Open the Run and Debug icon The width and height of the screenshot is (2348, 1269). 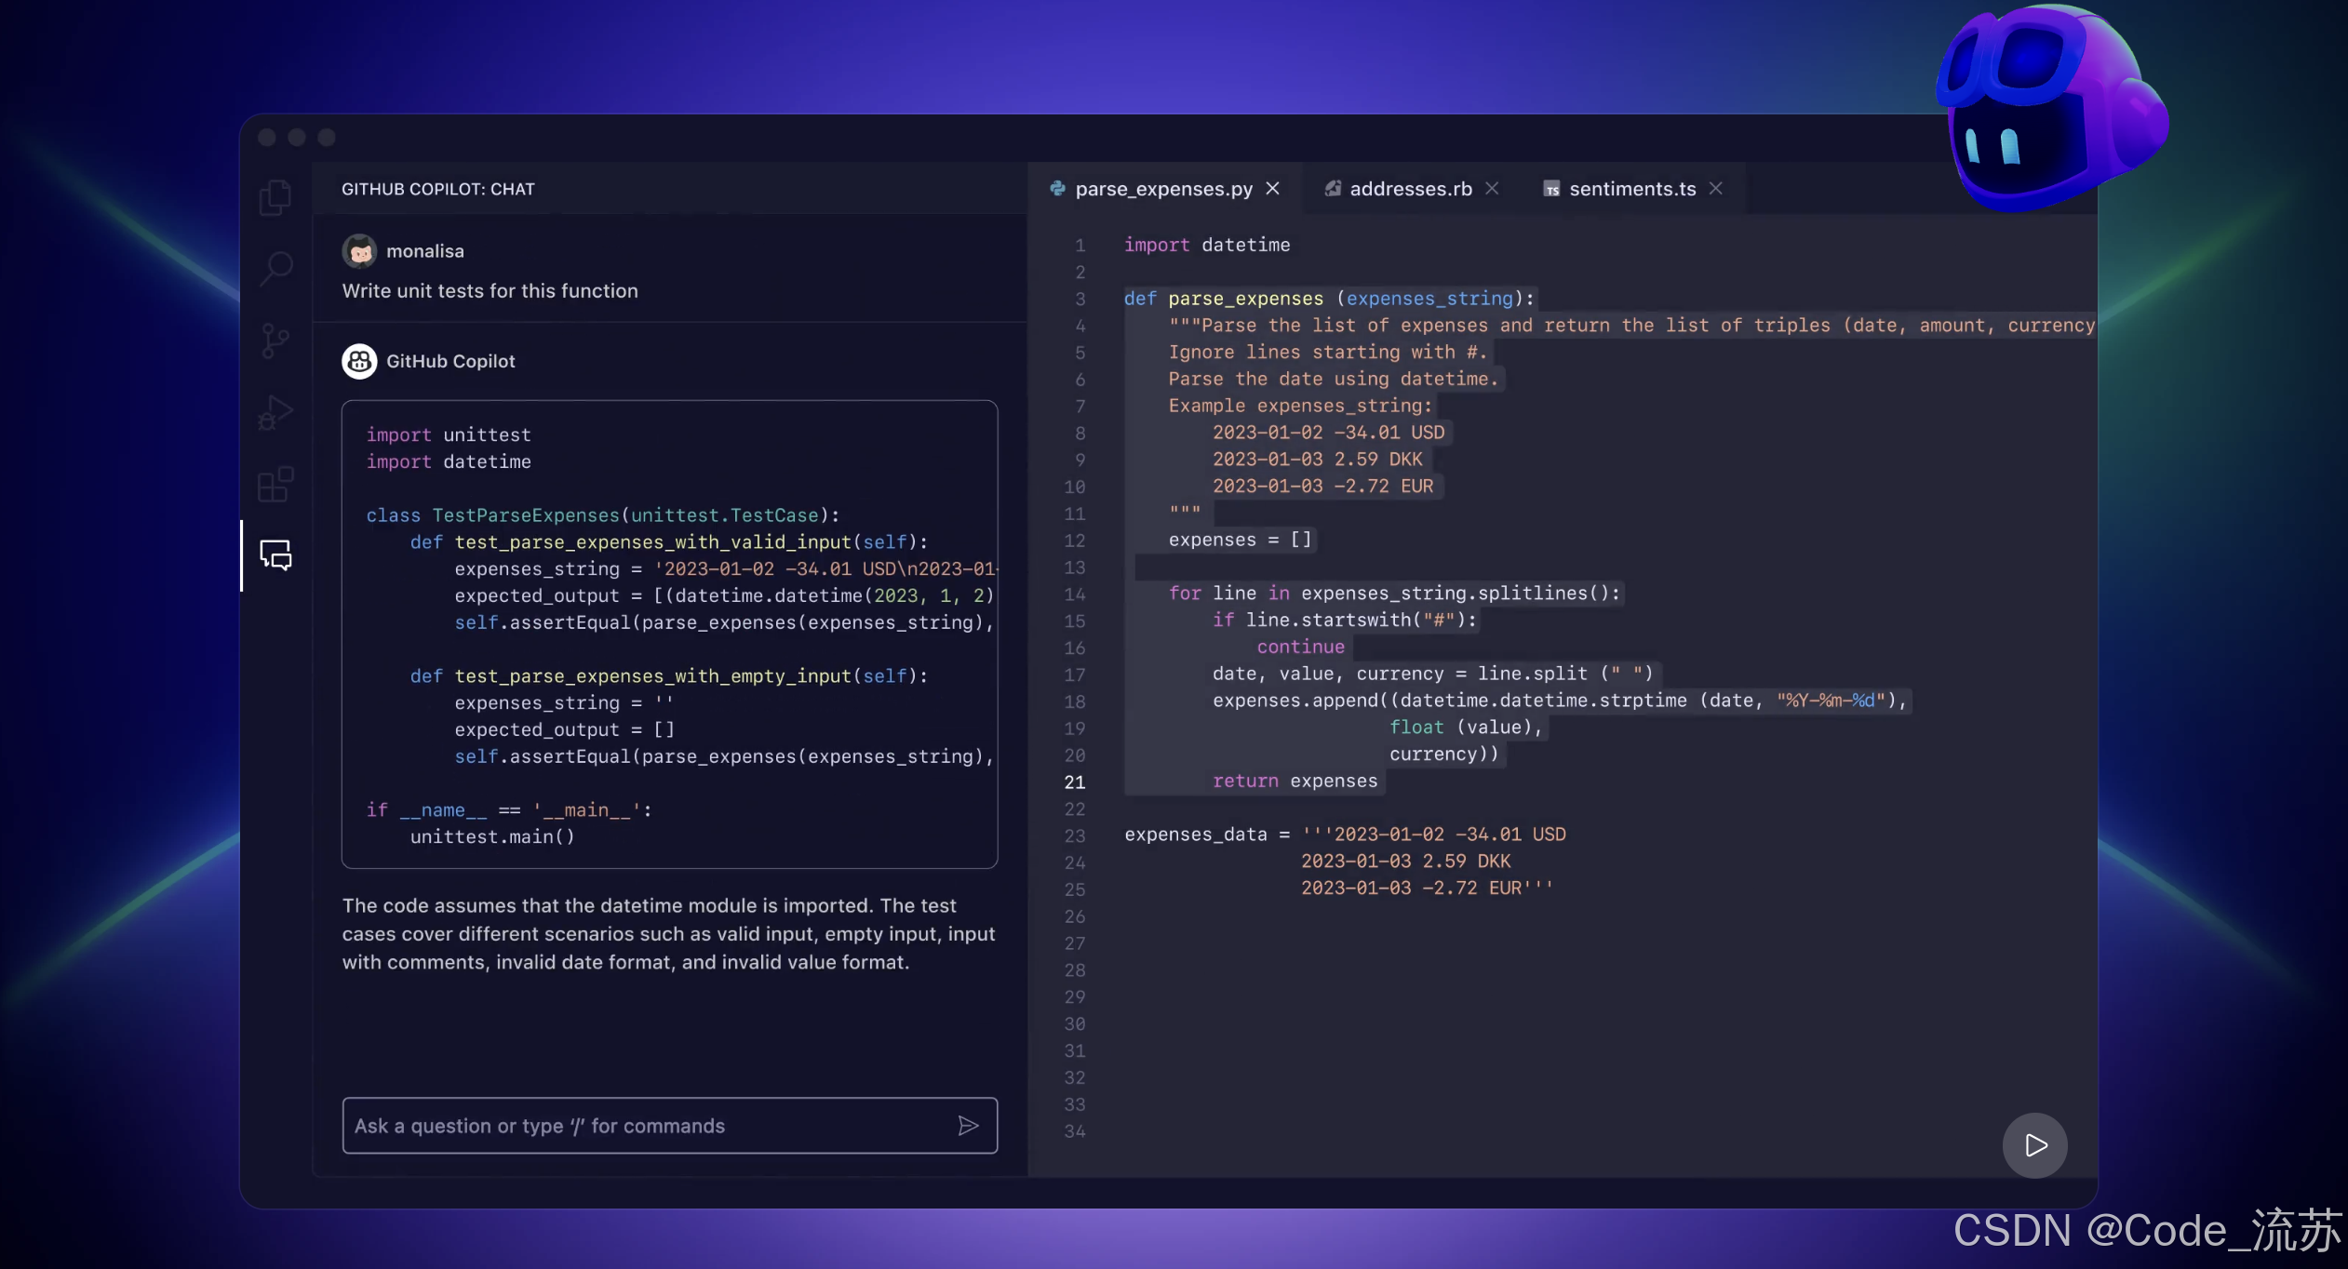pos(275,413)
